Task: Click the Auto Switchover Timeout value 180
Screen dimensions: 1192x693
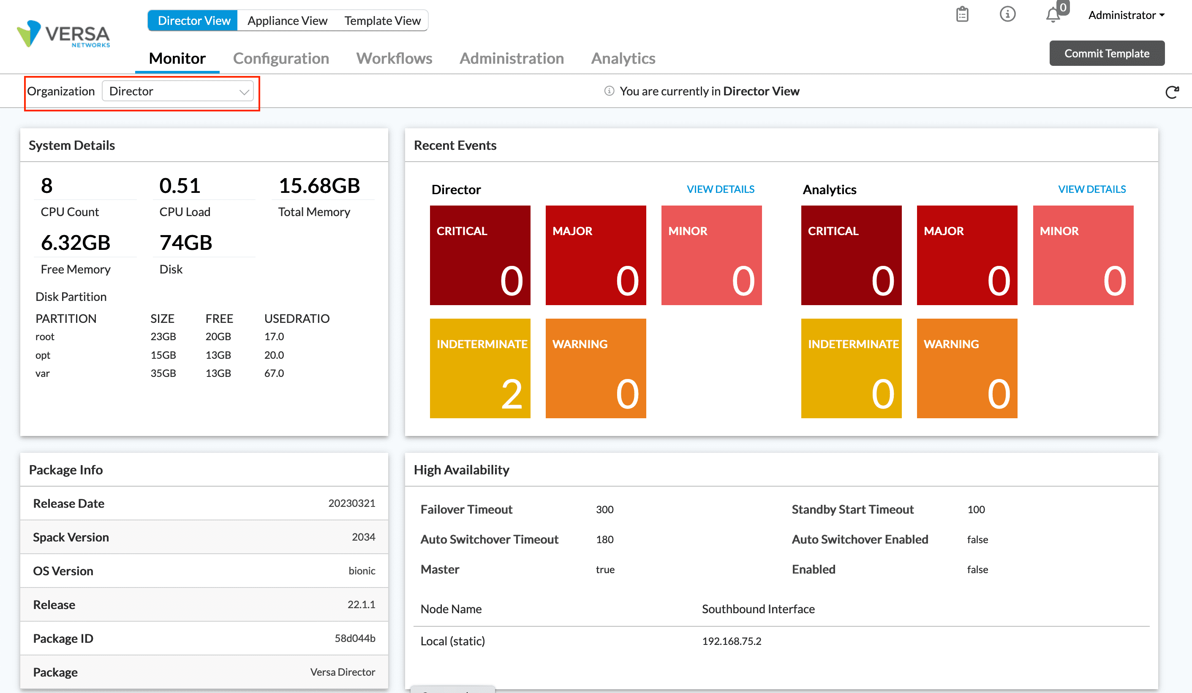Action: [604, 539]
